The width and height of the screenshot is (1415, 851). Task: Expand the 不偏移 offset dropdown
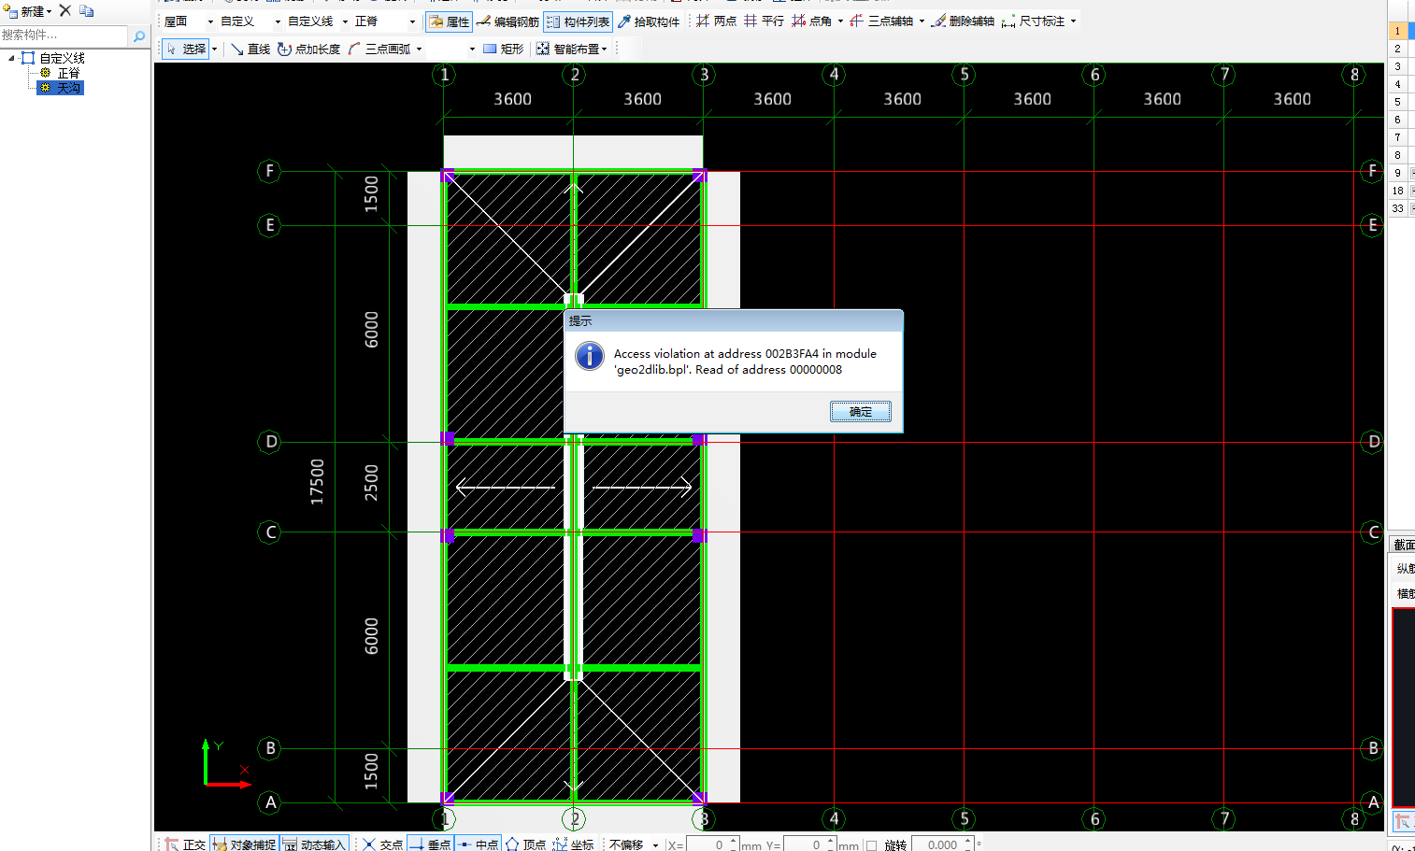coord(634,844)
